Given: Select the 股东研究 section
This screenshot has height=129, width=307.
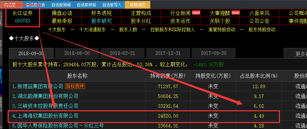Looking at the screenshot, I should click(101, 21).
